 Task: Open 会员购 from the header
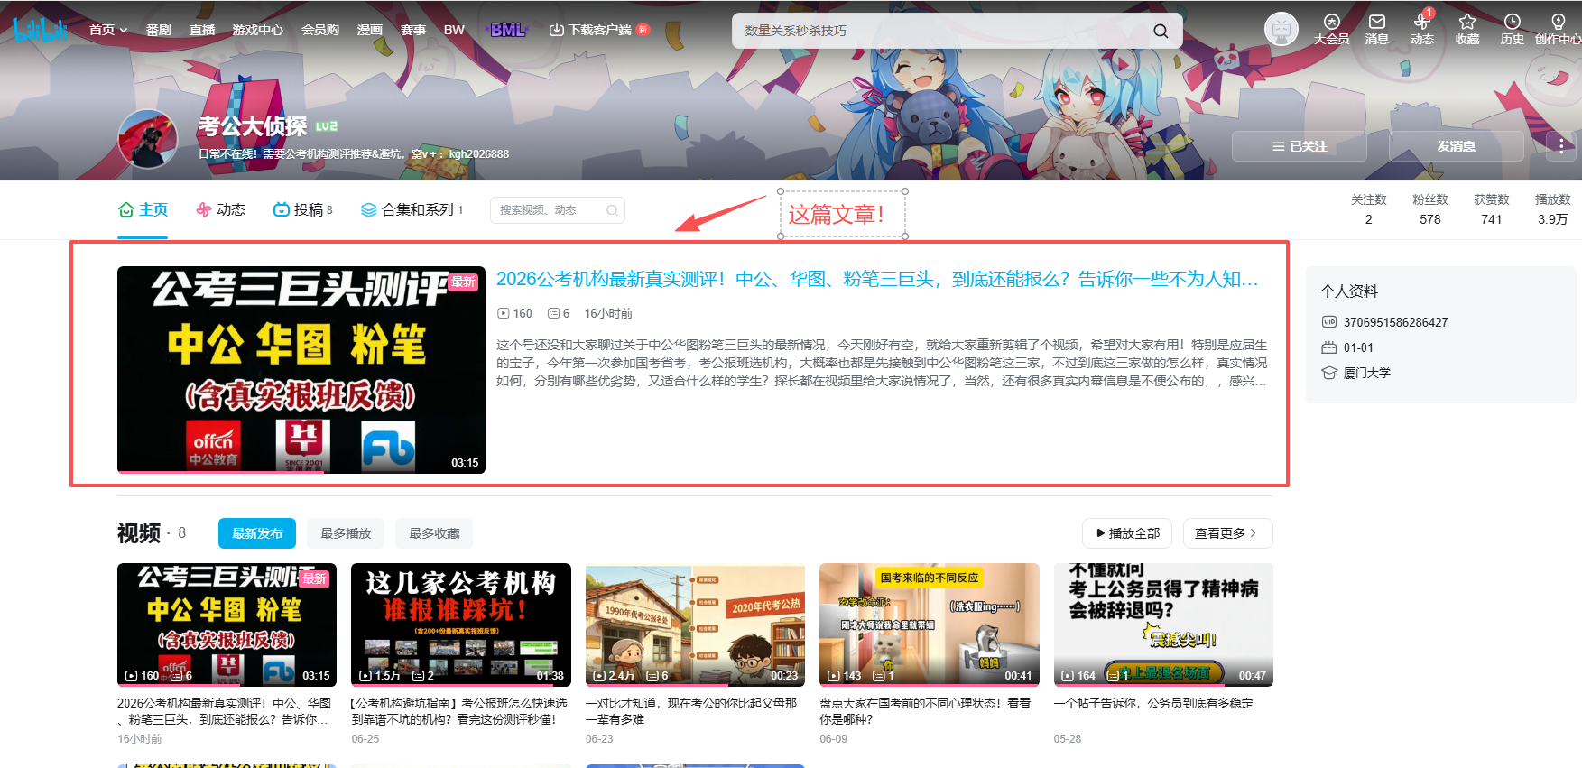coord(320,30)
